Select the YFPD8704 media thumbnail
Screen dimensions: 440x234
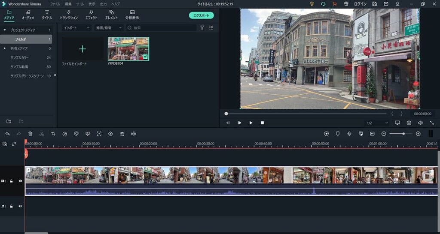(x=128, y=49)
